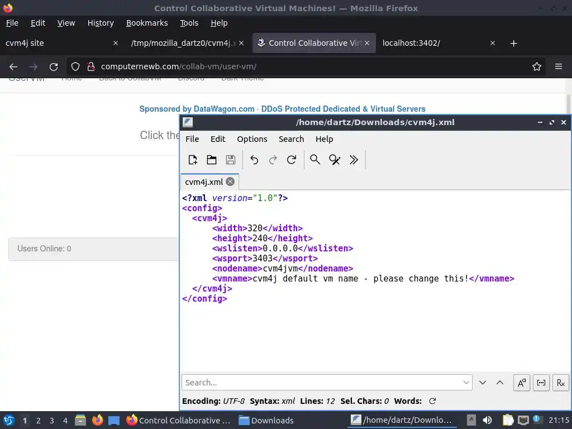
Task: Click the Sel. Chars: 0 status entry
Action: click(x=364, y=401)
